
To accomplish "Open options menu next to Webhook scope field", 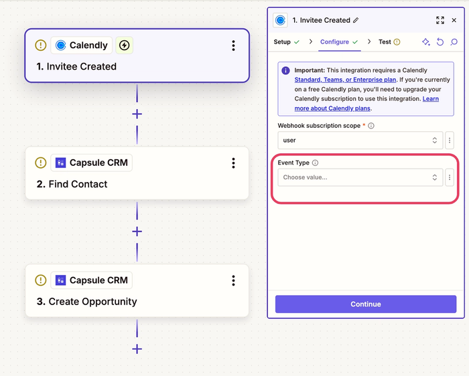I will 450,140.
